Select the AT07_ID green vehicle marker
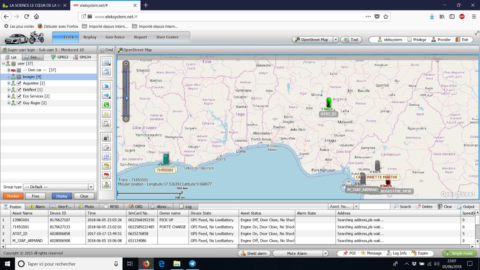 click(329, 102)
